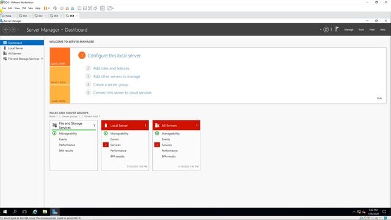Click the Server Manager back navigation arrow
391x220 pixels.
coord(6,30)
